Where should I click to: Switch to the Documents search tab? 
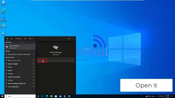19,39
